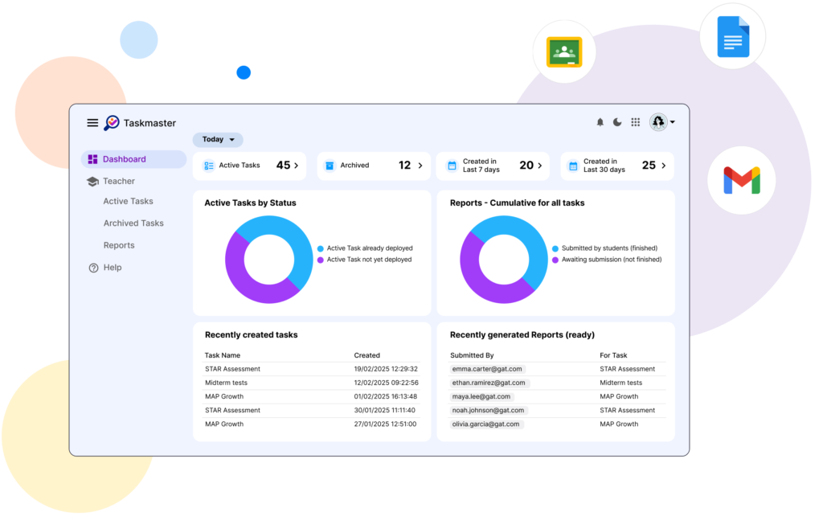Select the Midterm tests row in recent tasks
The height and width of the screenshot is (516, 823).
coord(312,383)
